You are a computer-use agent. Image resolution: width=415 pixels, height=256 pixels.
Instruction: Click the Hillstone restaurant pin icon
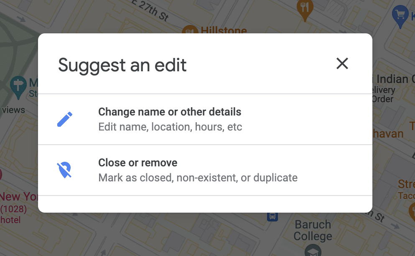coord(190,30)
